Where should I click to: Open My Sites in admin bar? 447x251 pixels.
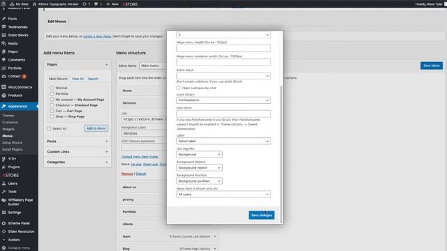(x=19, y=4)
